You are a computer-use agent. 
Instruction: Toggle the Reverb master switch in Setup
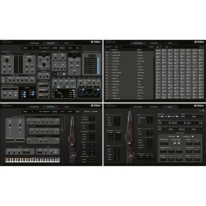[x=177, y=116]
